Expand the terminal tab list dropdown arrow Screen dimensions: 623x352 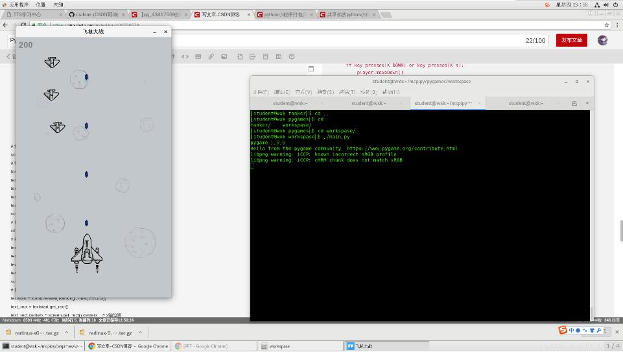[587, 103]
